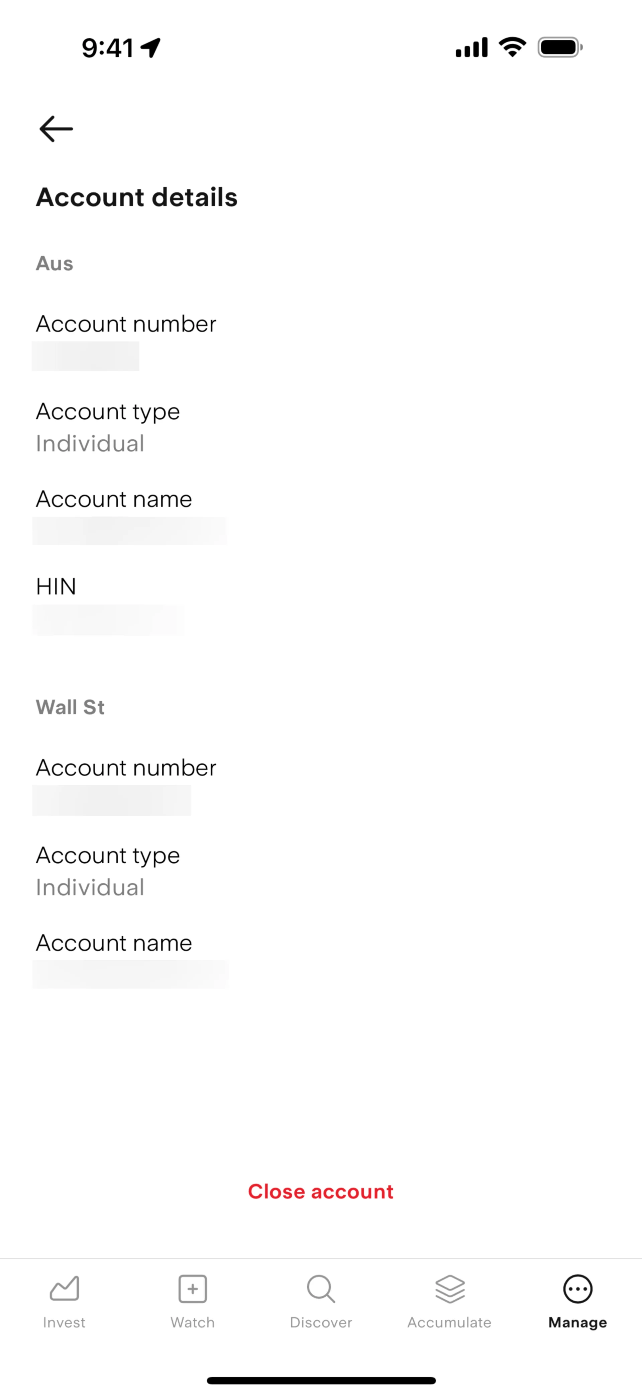Tap the home indicator bar

(x=321, y=1380)
